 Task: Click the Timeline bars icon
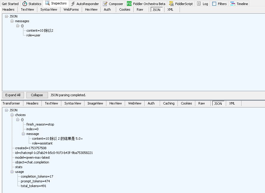(x=233, y=4)
